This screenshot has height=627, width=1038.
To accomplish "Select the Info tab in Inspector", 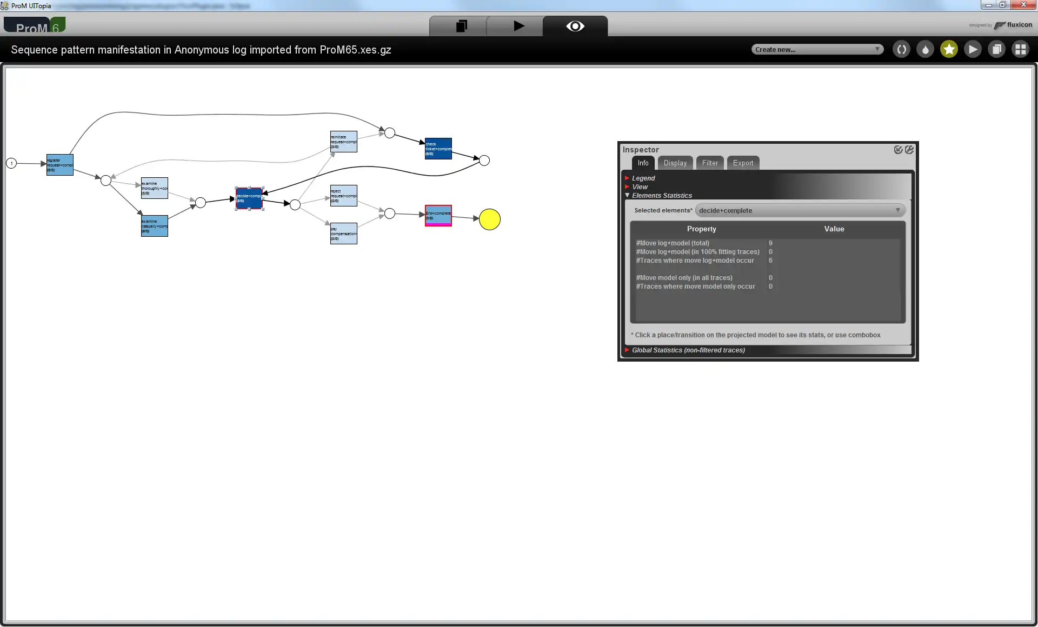I will [641, 162].
